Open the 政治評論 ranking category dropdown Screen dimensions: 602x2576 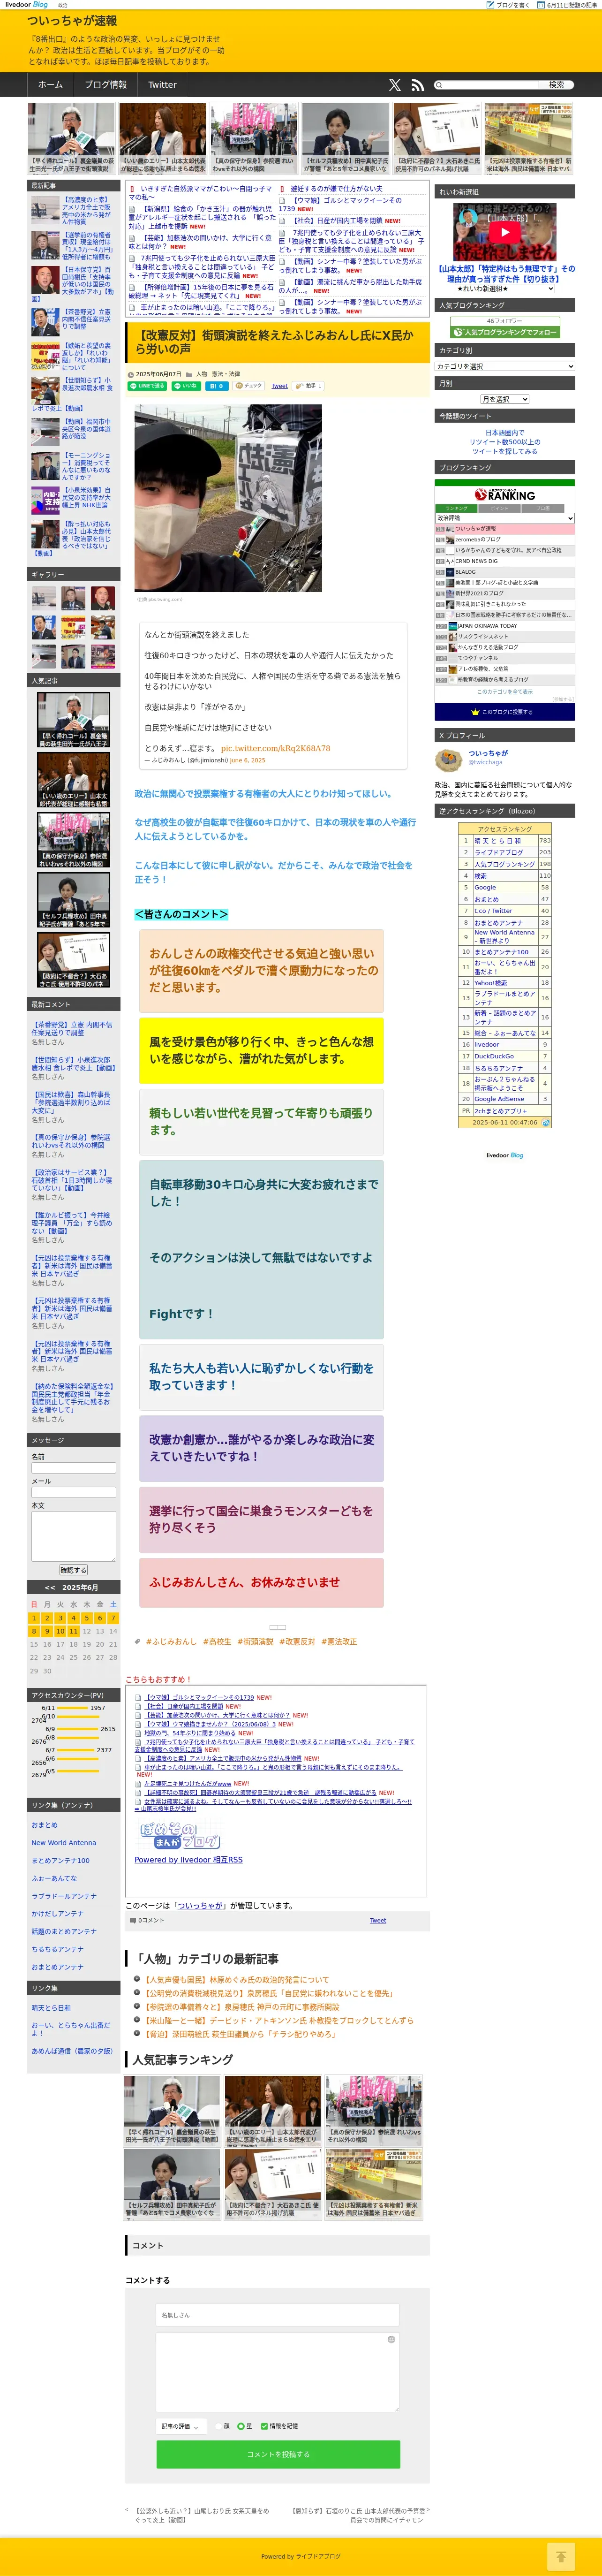tap(505, 518)
